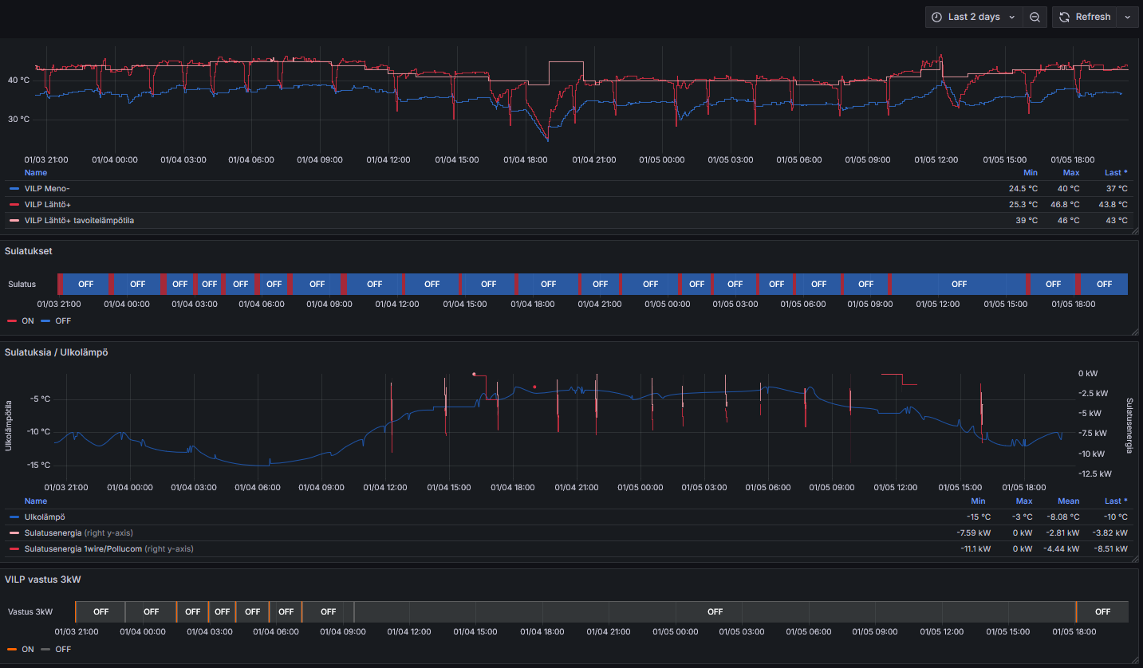Click the Refresh dashboard button

tap(1084, 17)
